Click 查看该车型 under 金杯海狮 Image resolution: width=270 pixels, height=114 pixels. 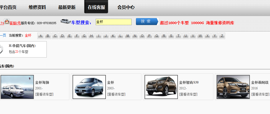44,94
